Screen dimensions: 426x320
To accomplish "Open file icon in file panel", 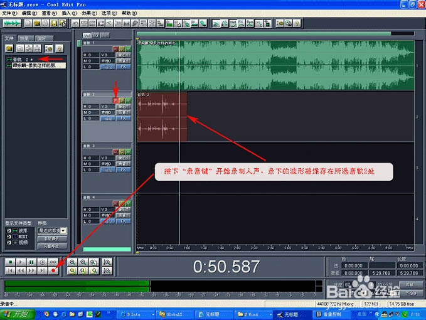I will (9, 48).
